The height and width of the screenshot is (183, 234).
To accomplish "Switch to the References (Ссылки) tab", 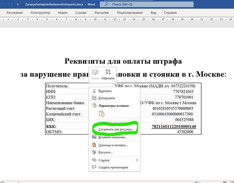I will click(81, 13).
